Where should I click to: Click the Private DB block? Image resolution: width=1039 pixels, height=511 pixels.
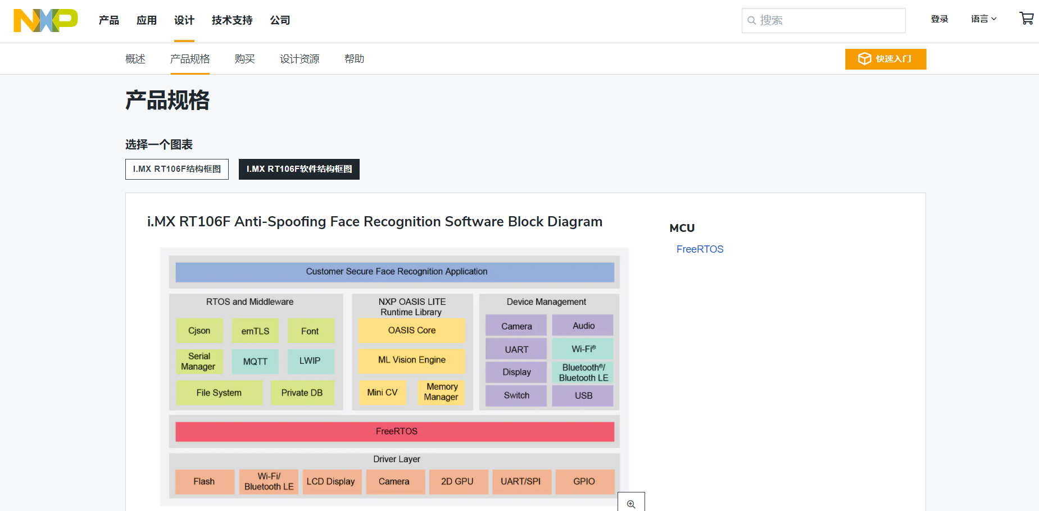coord(302,393)
